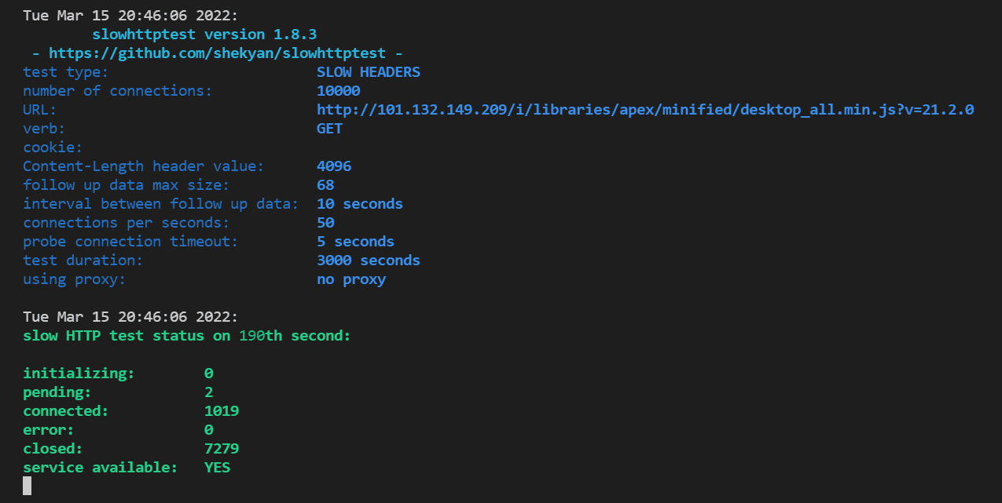The image size is (1002, 503).
Task: Click the 3000 seconds test duration value
Action: pos(368,261)
